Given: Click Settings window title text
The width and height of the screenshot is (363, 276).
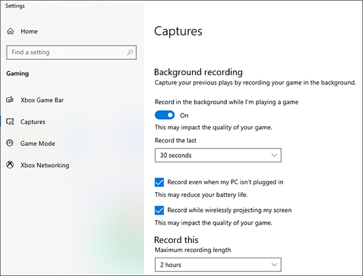Looking at the screenshot, I should [15, 6].
